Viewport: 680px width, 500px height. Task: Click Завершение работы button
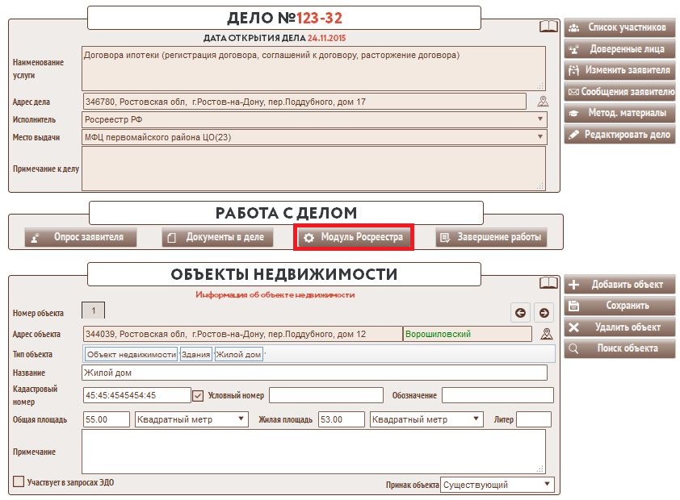click(x=491, y=238)
